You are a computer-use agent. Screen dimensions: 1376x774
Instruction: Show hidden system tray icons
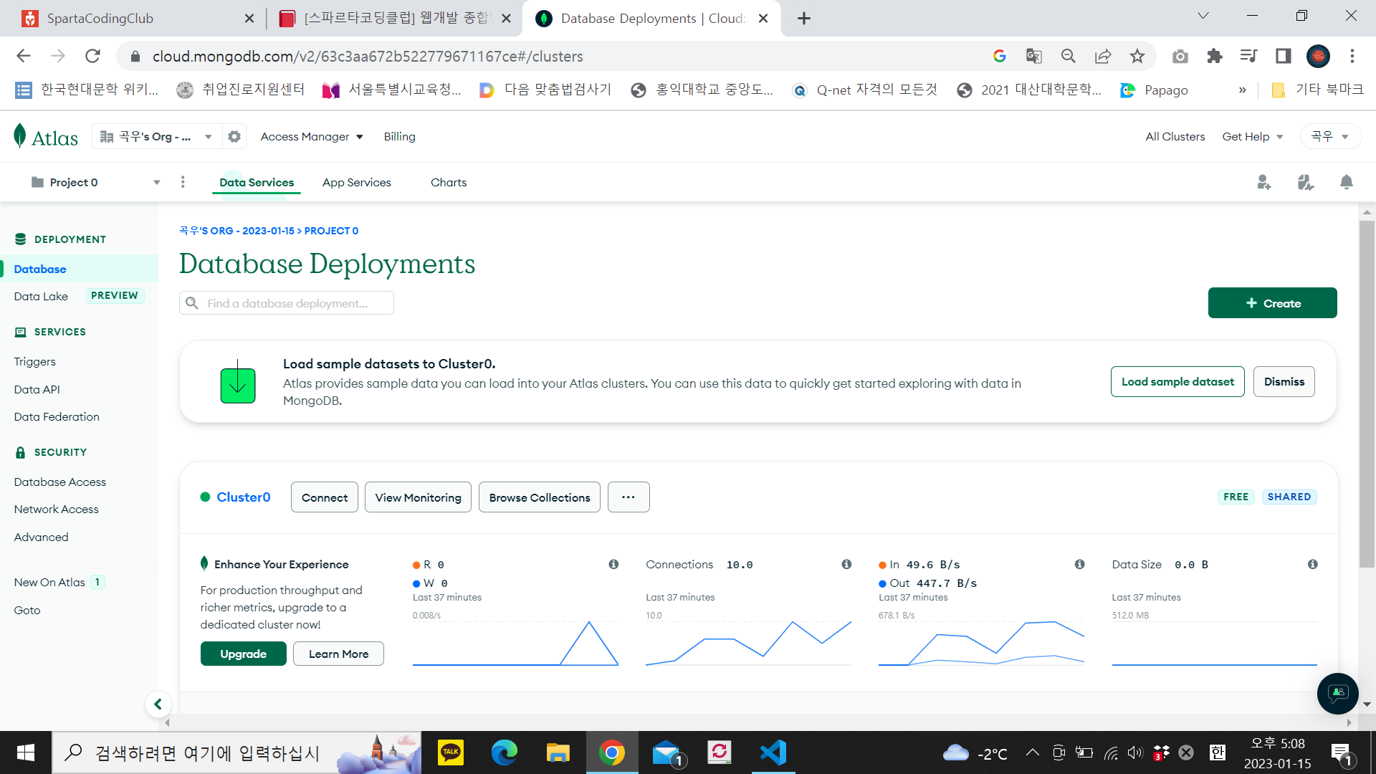tap(1032, 752)
